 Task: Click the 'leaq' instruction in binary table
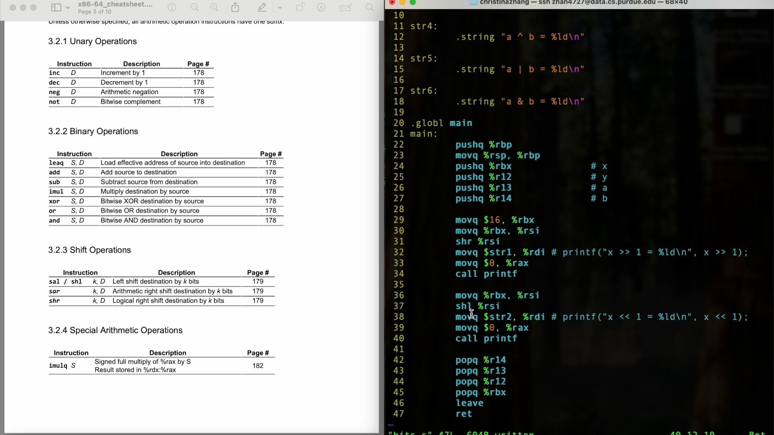coord(56,163)
